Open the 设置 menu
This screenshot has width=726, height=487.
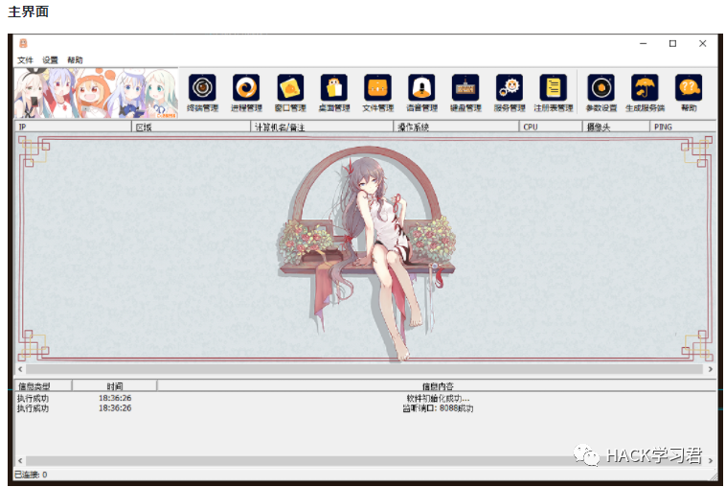pyautogui.click(x=50, y=60)
